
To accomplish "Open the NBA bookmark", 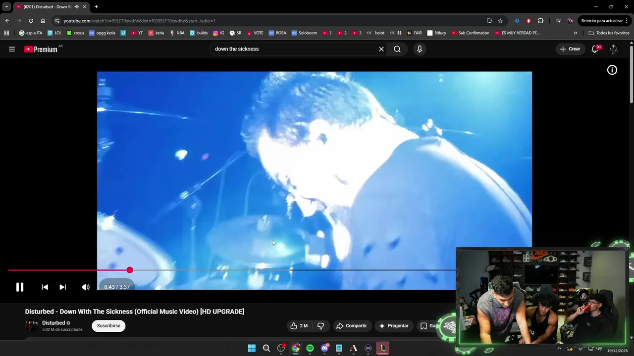I will (177, 33).
